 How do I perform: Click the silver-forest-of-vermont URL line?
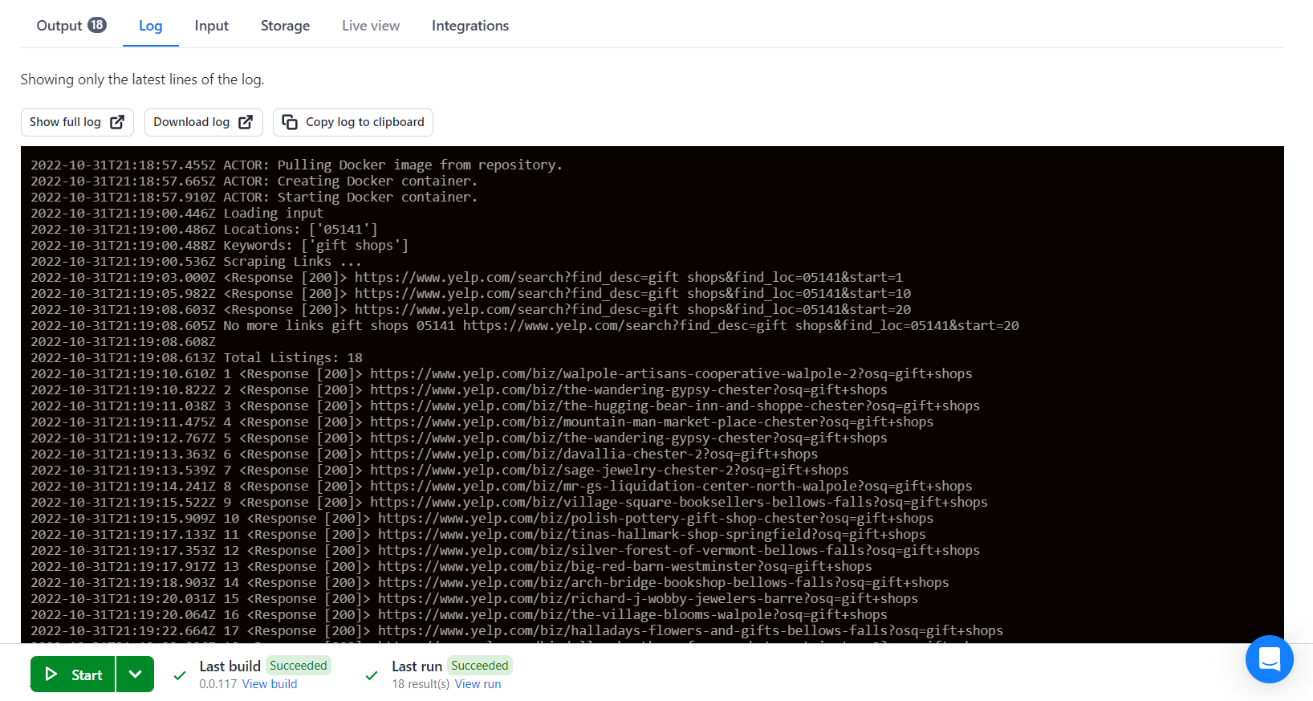(506, 551)
